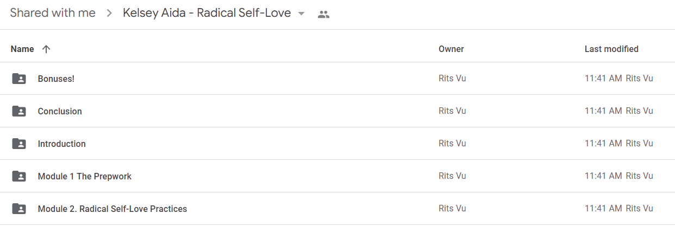Click the shared people icon in breadcrumb
Viewport: 675px width, 226px height.
pyautogui.click(x=323, y=14)
